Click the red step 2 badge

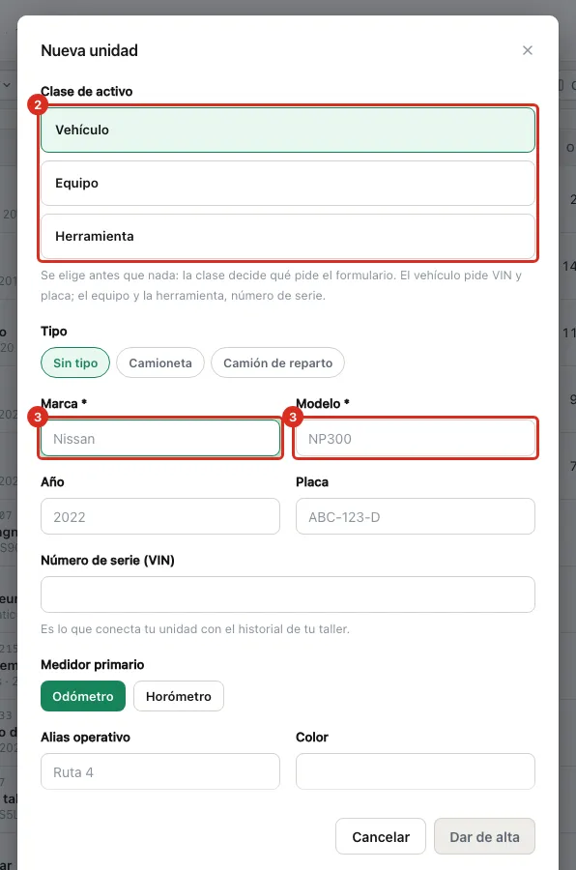point(38,104)
